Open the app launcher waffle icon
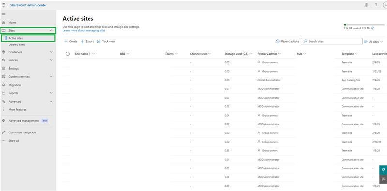 (3, 5)
